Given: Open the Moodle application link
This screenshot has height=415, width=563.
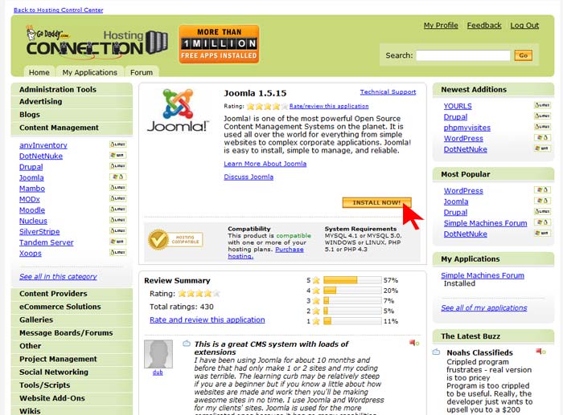Looking at the screenshot, I should pyautogui.click(x=32, y=210).
